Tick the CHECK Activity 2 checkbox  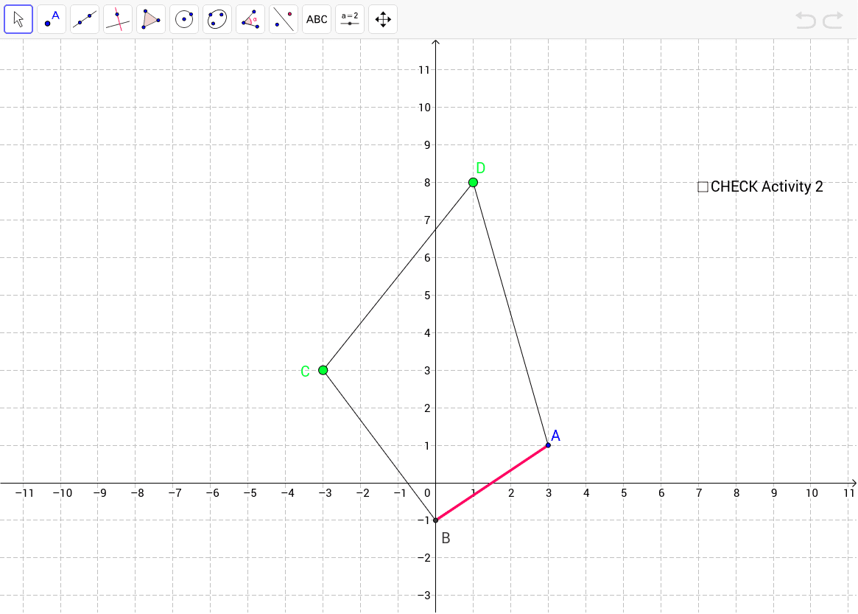pos(703,186)
